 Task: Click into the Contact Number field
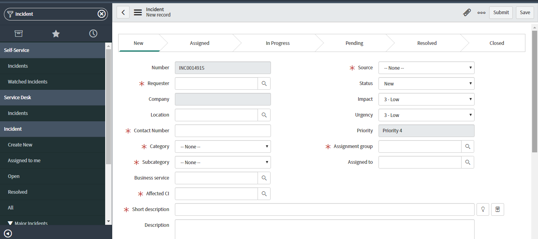(223, 131)
